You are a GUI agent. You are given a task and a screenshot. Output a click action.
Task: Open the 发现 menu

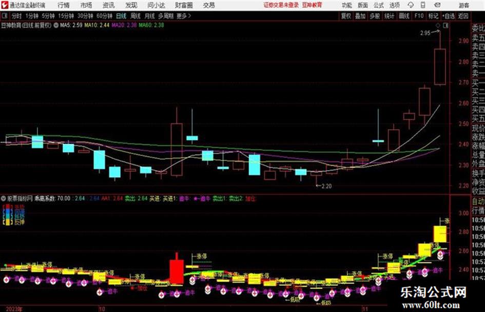coord(131,5)
